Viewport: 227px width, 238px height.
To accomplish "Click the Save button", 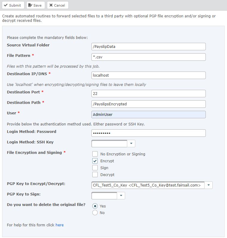I will pyautogui.click(x=36, y=5).
